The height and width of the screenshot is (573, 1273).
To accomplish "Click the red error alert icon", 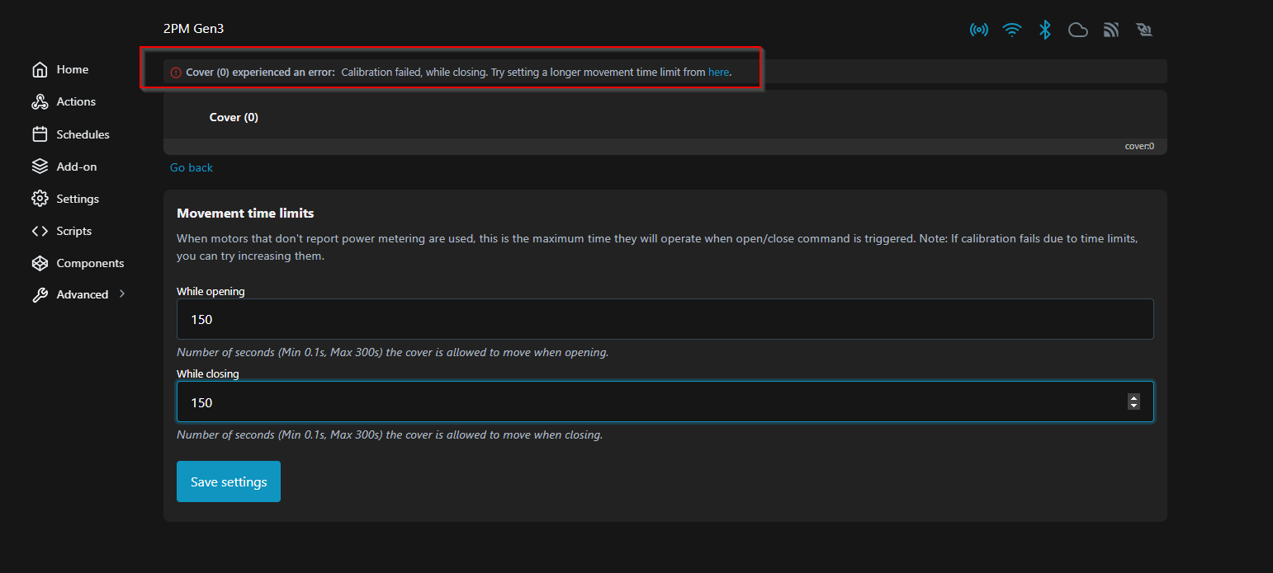I will tap(175, 73).
